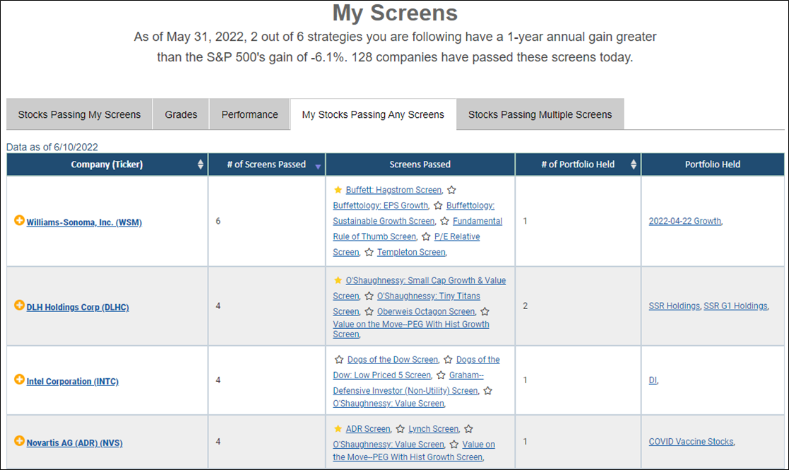Expand the Novartis AG row plus icon
This screenshot has height=470, width=789.
point(19,441)
